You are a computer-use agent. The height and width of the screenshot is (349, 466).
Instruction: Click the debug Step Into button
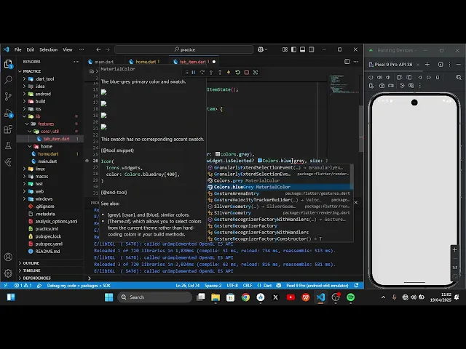pyautogui.click(x=211, y=72)
